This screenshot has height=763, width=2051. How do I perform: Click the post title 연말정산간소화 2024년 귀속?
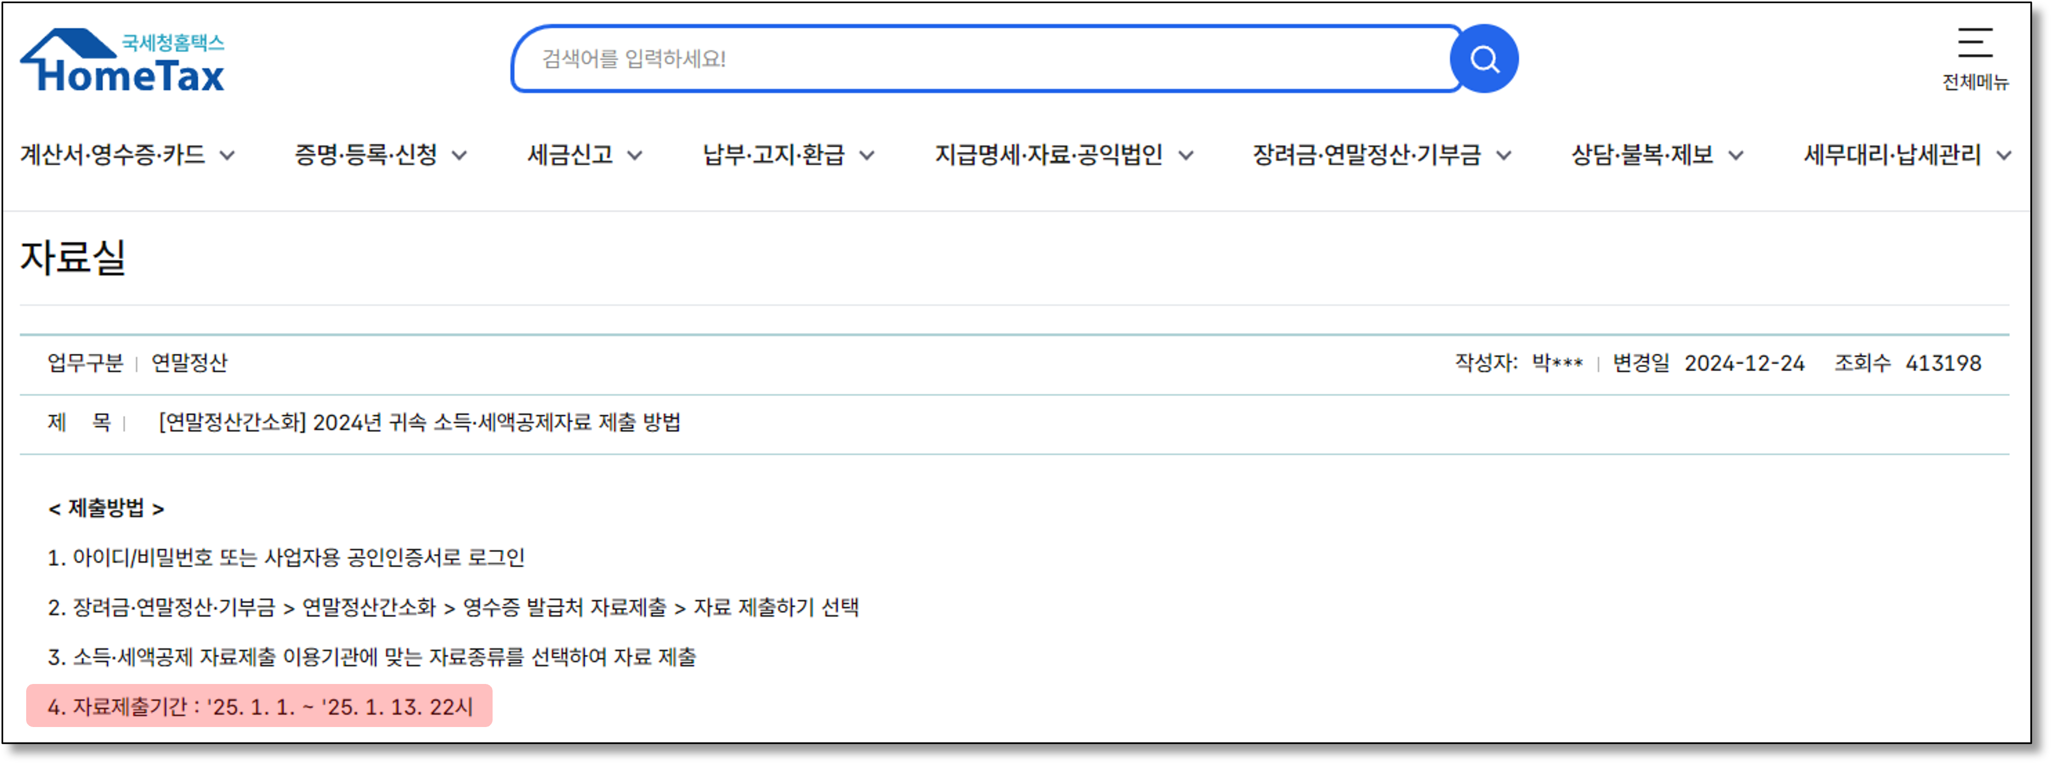(420, 422)
